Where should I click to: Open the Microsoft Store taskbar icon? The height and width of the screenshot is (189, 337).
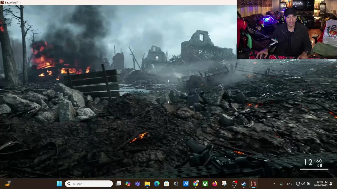[x=166, y=184]
